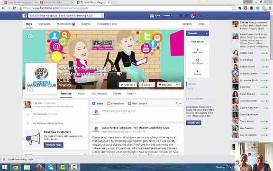Screen dimensions: 273x171
Task: Click the Promote Page button
Action: [x=54, y=145]
